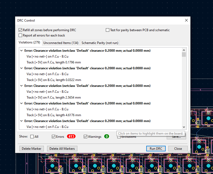
Task: Collapse the violation with track length 0.1796 mm
Action: [x=22, y=51]
